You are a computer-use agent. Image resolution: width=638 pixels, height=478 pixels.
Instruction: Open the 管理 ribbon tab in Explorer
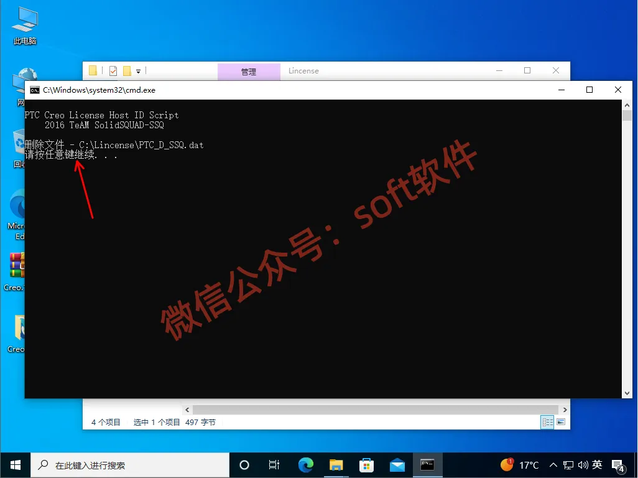pyautogui.click(x=249, y=72)
